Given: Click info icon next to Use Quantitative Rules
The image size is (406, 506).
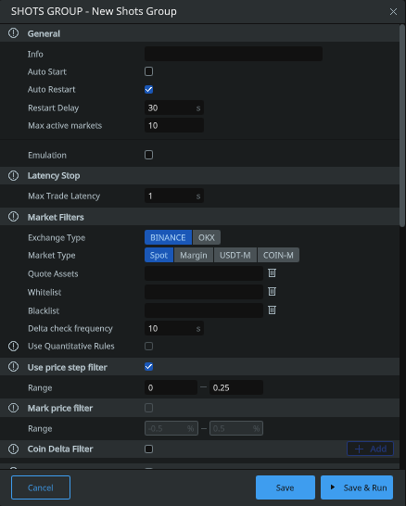Looking at the screenshot, I should click(13, 347).
